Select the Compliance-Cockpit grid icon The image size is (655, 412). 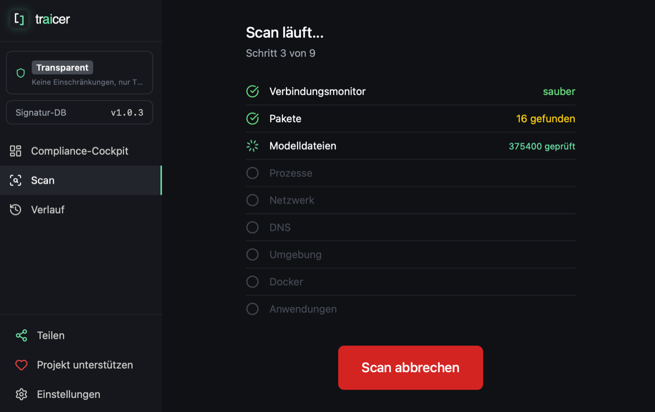17,151
